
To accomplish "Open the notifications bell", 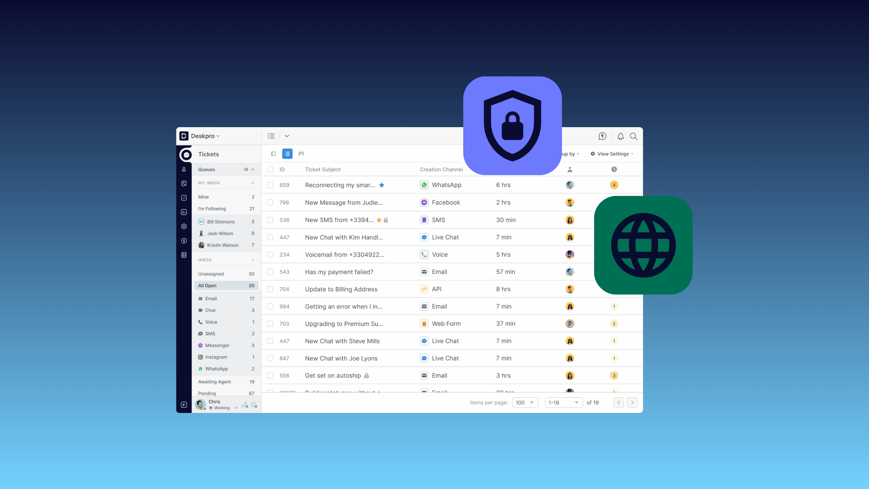I will click(x=621, y=136).
